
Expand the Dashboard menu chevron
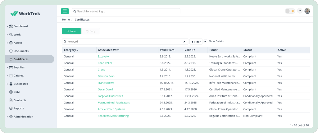[x=7, y=26]
